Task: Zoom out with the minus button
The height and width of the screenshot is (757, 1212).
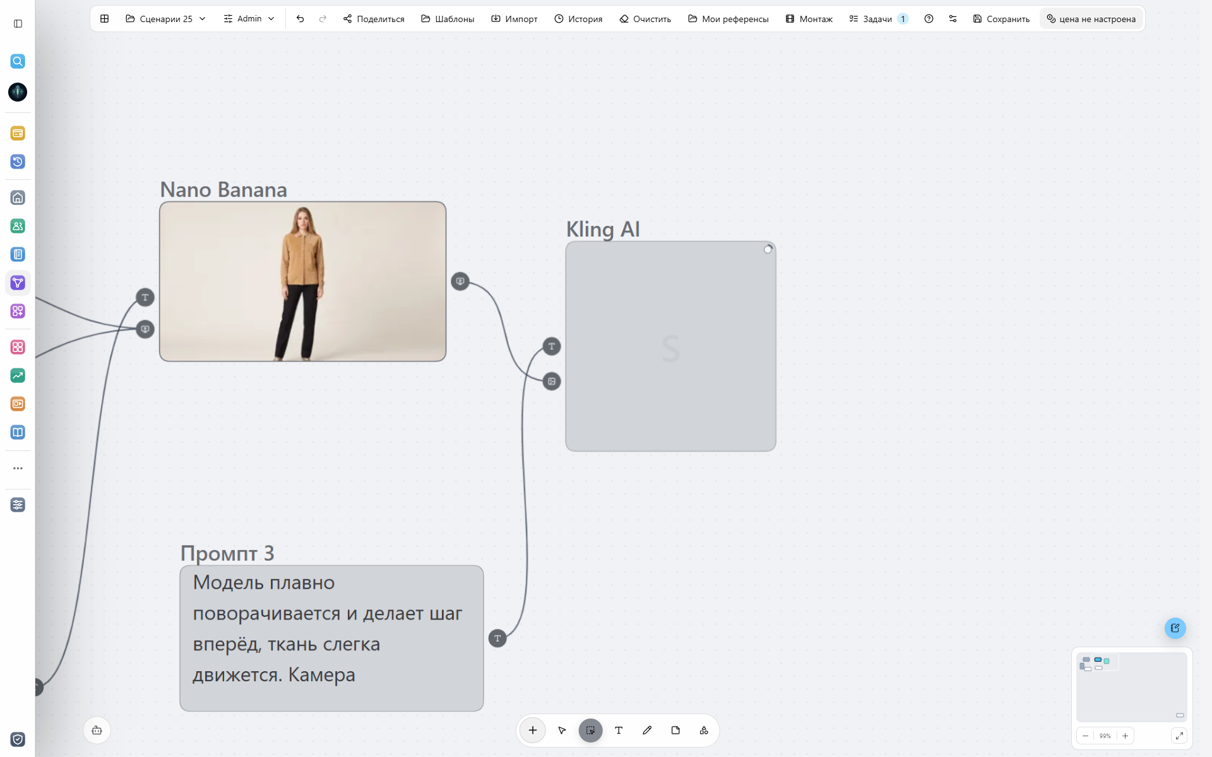Action: click(x=1085, y=736)
